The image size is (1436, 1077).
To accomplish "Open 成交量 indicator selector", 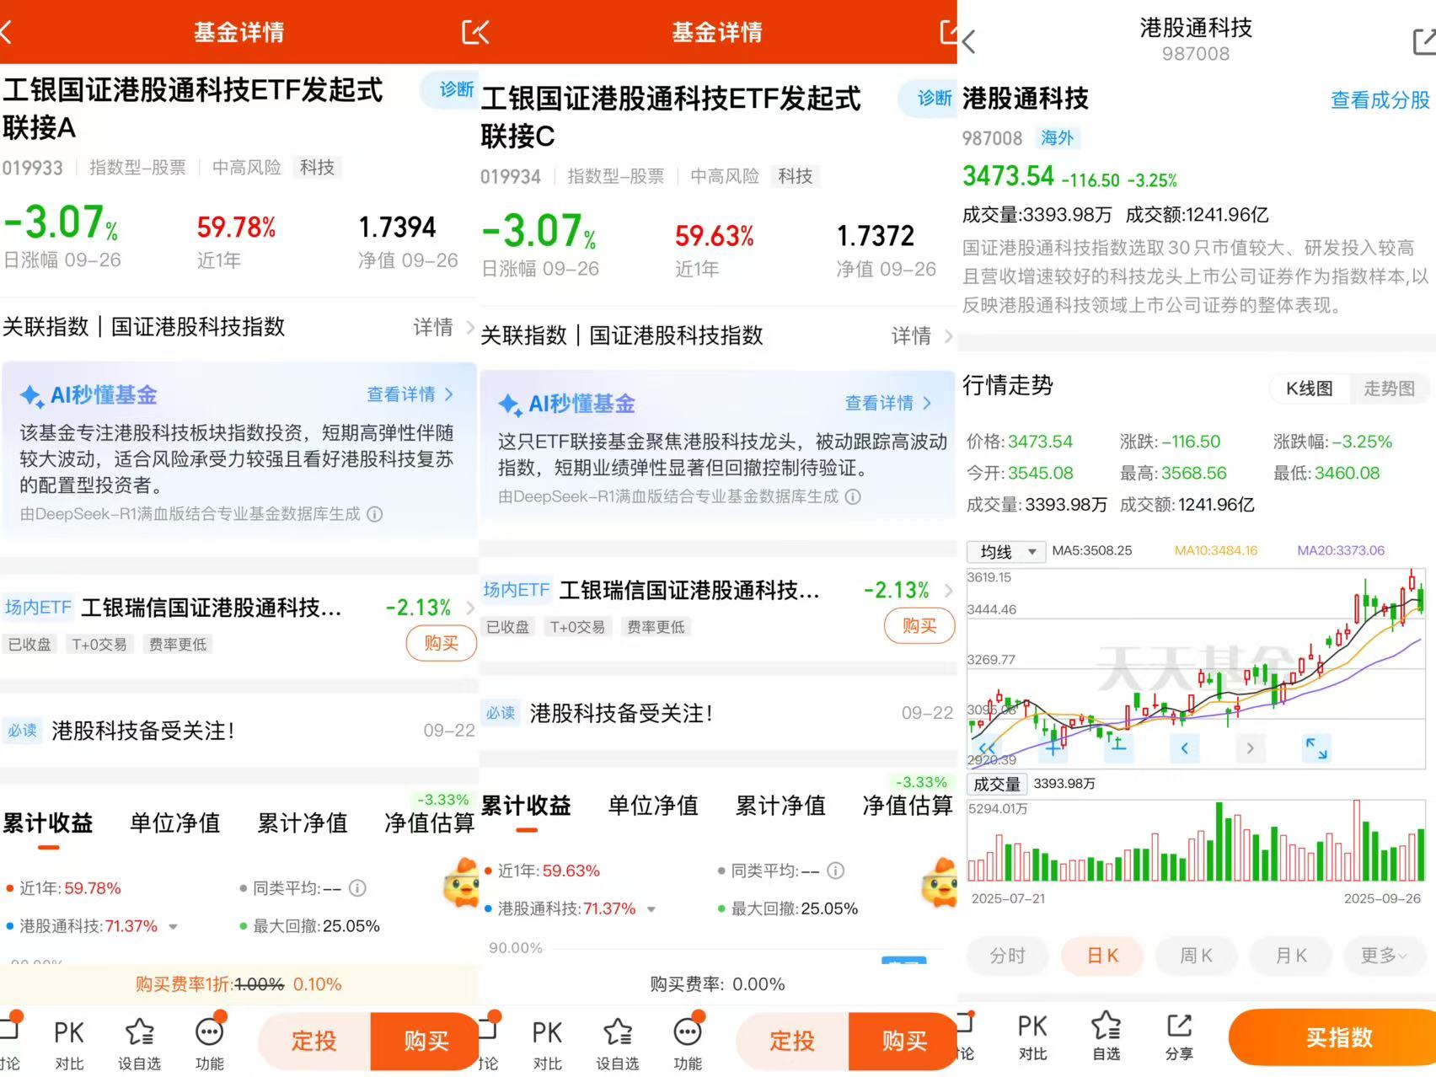I will (997, 784).
